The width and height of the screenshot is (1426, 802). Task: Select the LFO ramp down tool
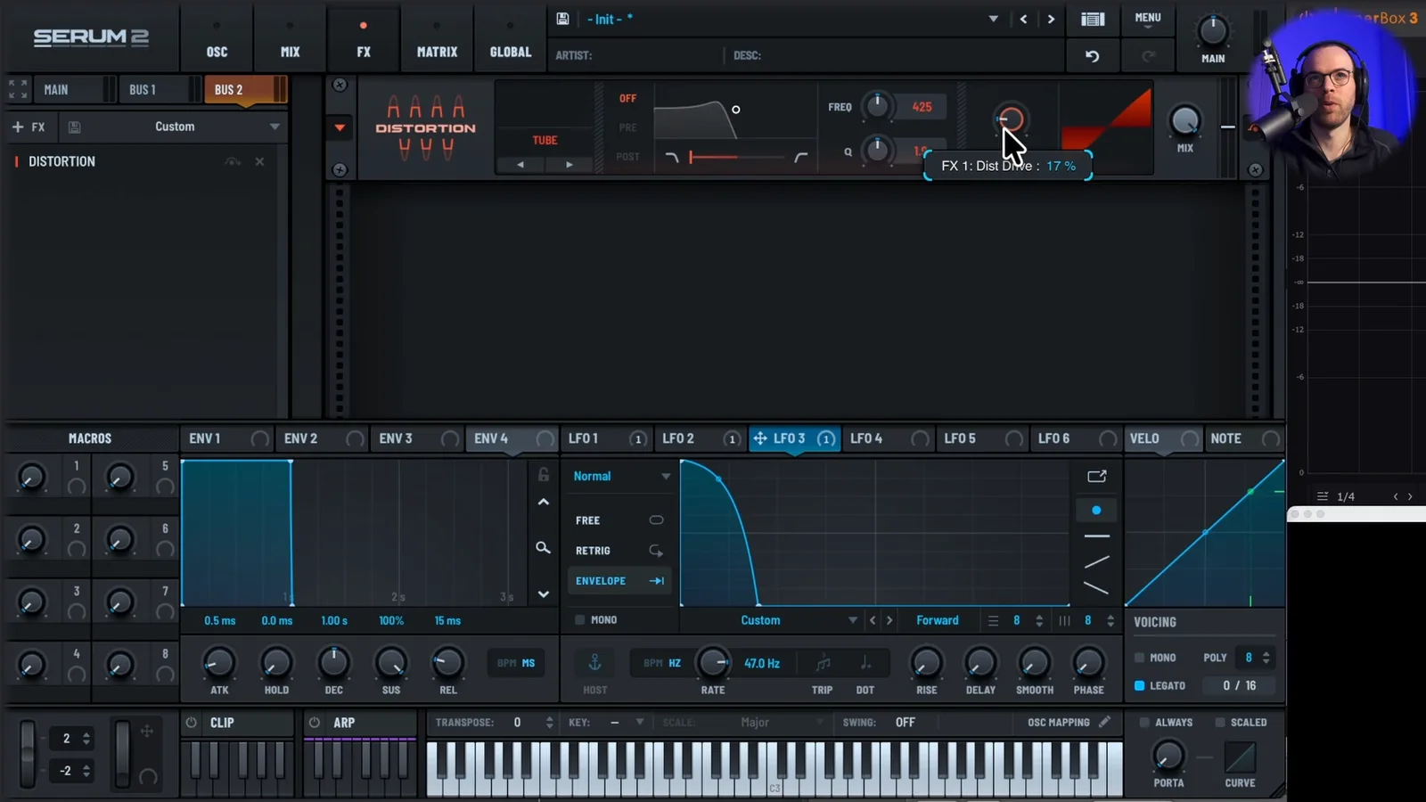click(1096, 588)
